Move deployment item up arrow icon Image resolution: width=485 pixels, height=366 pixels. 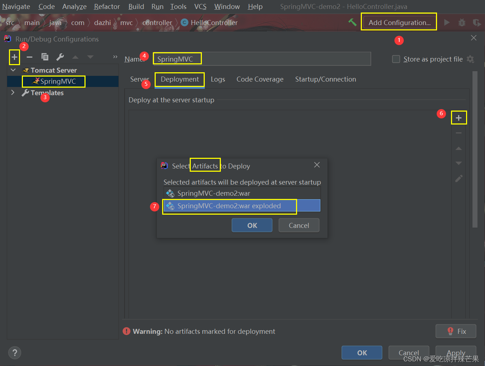click(459, 148)
